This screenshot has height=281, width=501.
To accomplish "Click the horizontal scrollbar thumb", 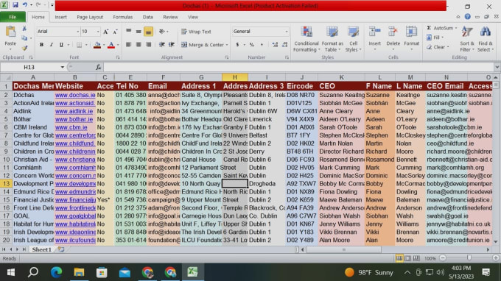I will [344, 250].
